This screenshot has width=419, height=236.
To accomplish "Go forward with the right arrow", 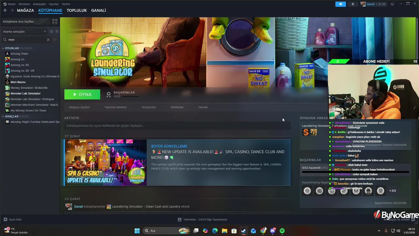I will [12, 10].
